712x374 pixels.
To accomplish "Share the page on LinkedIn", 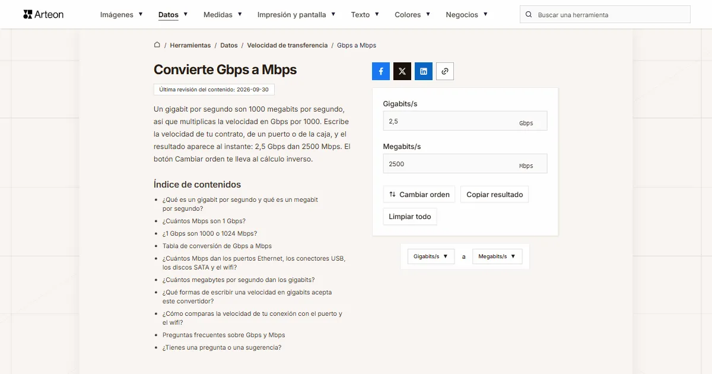I will tap(424, 71).
